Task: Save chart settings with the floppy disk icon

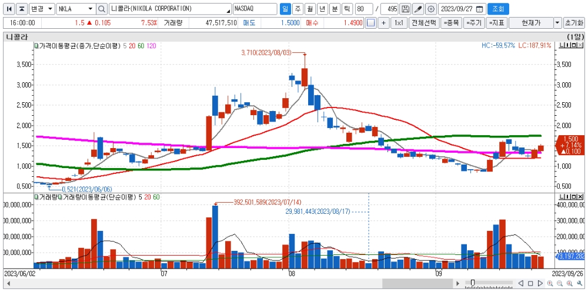Action: 405,9
